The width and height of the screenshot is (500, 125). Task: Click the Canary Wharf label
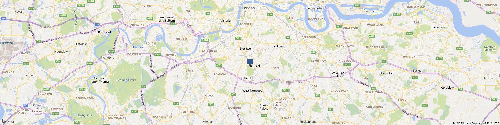(x=315, y=8)
